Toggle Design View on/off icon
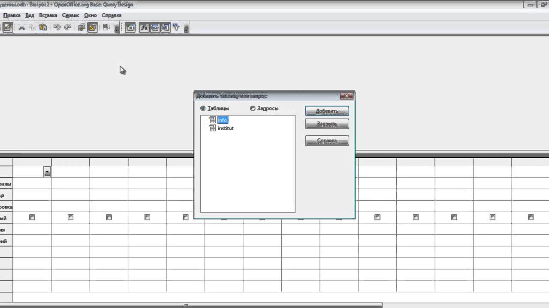Image resolution: width=549 pixels, height=308 pixels. tap(93, 27)
